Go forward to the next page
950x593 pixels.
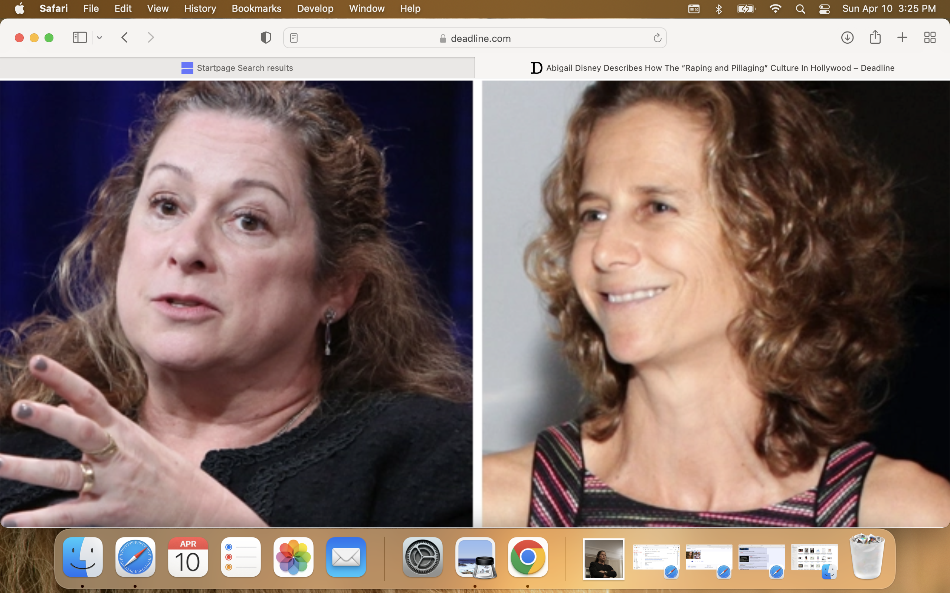click(x=151, y=38)
